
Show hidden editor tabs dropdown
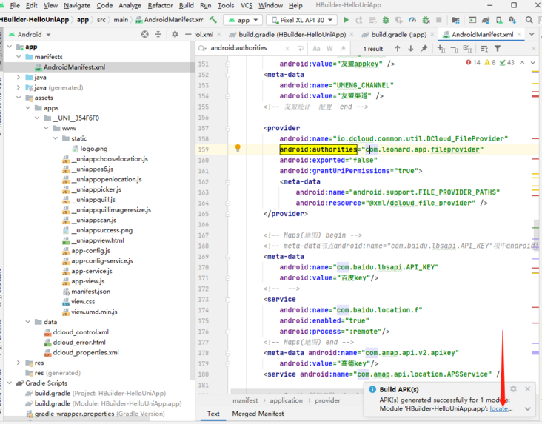tap(532, 34)
